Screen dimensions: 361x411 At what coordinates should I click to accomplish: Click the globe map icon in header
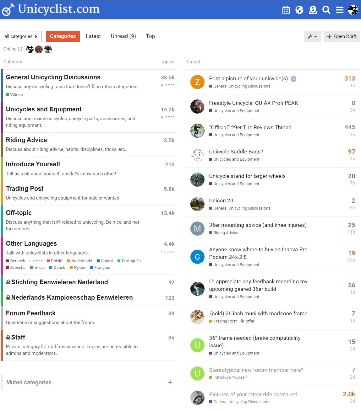[x=299, y=10]
